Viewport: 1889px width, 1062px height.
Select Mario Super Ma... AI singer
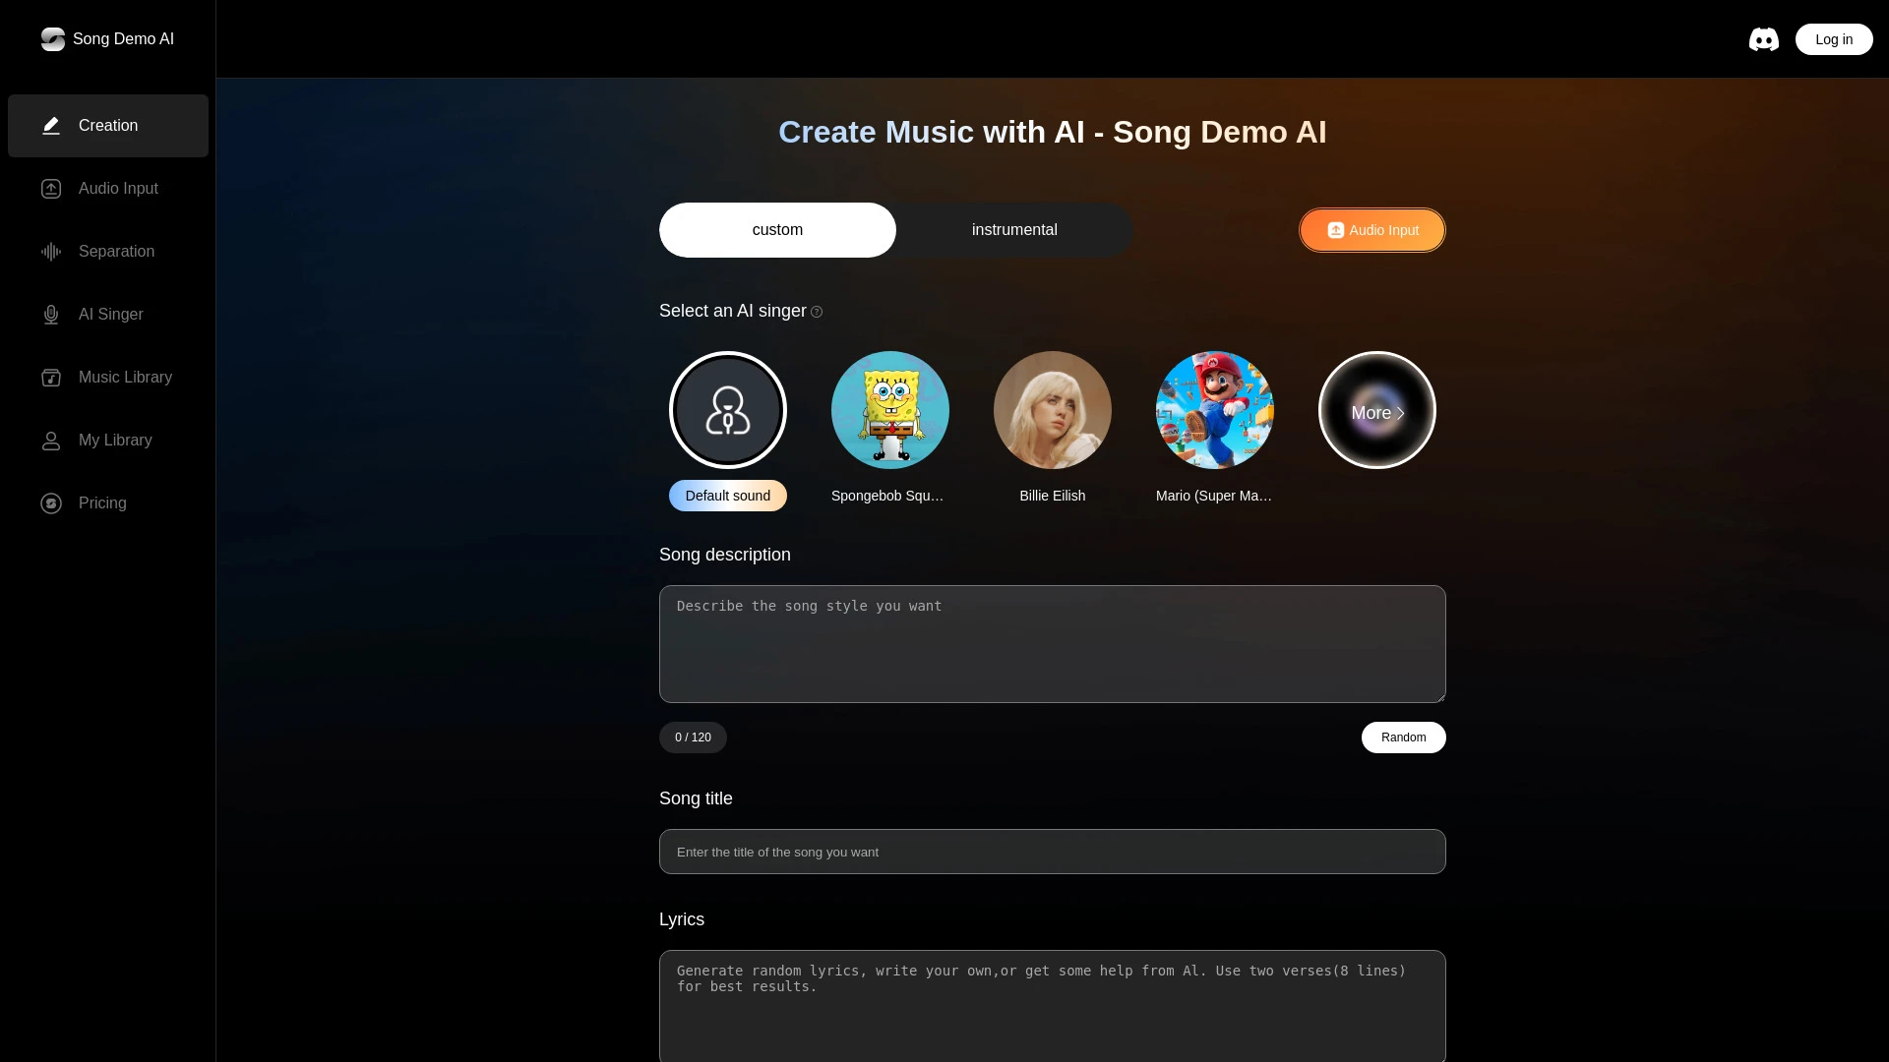[1214, 410]
